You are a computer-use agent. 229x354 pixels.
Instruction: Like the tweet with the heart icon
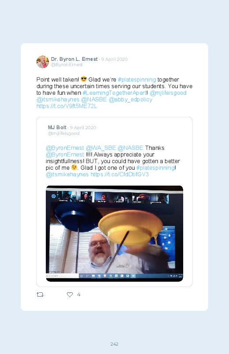[70, 294]
